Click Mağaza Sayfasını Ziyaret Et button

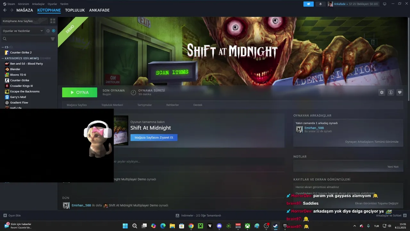(154, 137)
